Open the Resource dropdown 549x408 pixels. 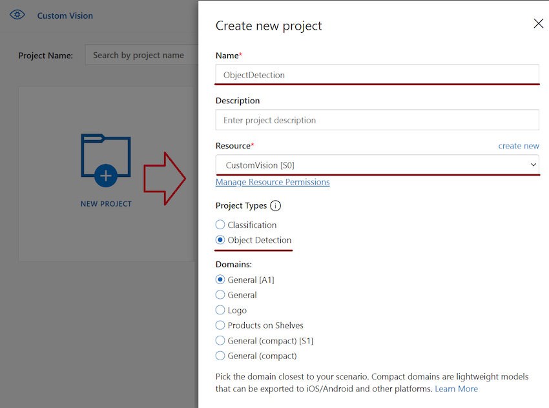coord(377,165)
